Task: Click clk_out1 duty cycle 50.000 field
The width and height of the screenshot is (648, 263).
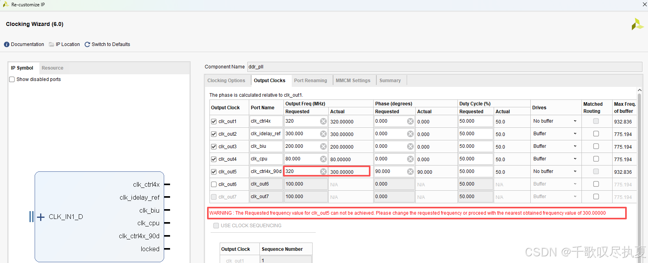Action: (476, 121)
